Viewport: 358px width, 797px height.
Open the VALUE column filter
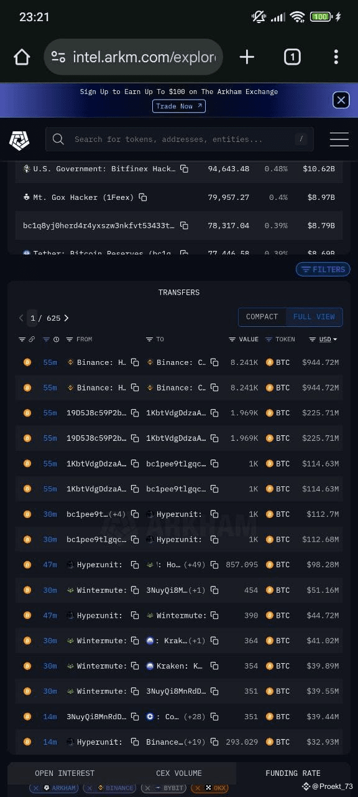tap(244, 339)
